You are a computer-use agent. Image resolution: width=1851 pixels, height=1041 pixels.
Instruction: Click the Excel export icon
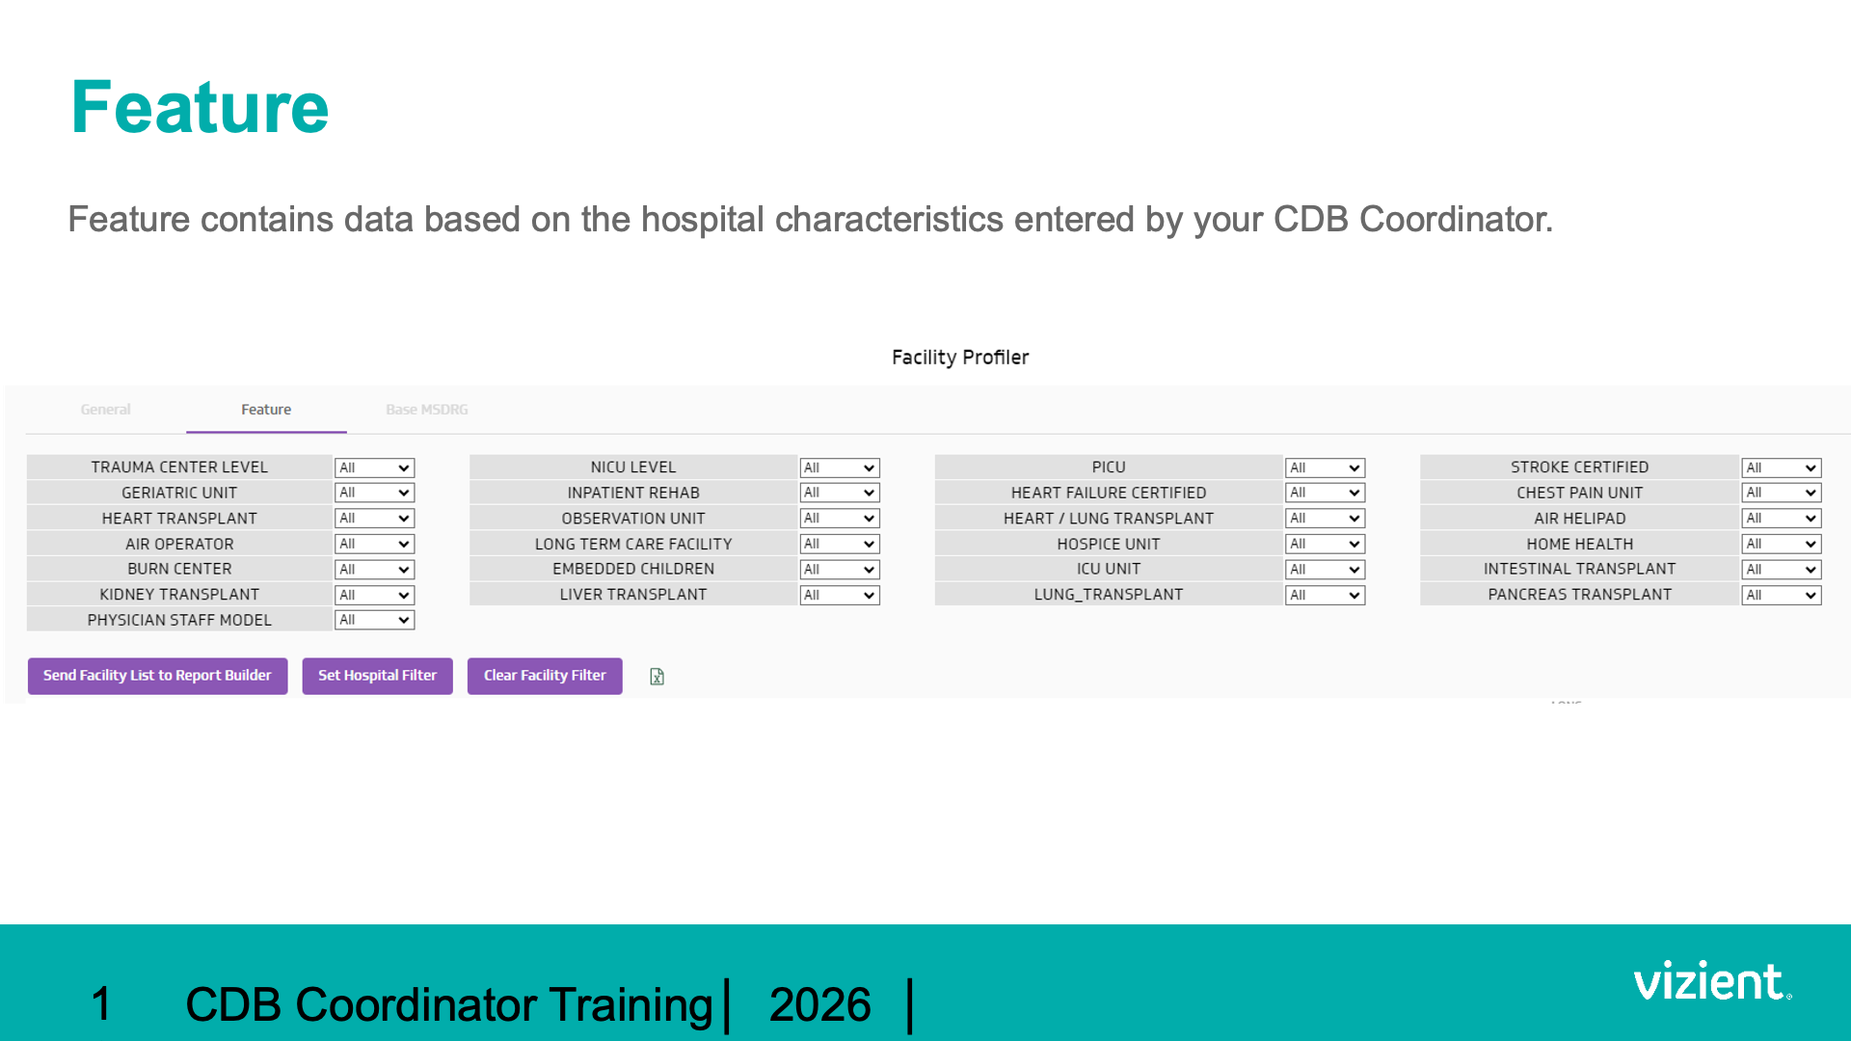(x=657, y=677)
